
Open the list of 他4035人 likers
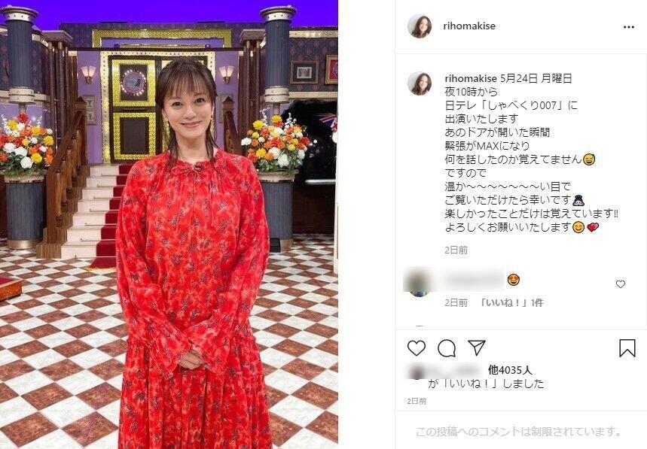[x=510, y=370]
